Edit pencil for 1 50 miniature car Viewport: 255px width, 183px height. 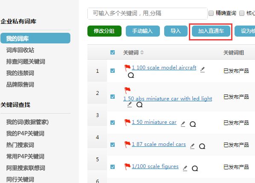[183, 124]
